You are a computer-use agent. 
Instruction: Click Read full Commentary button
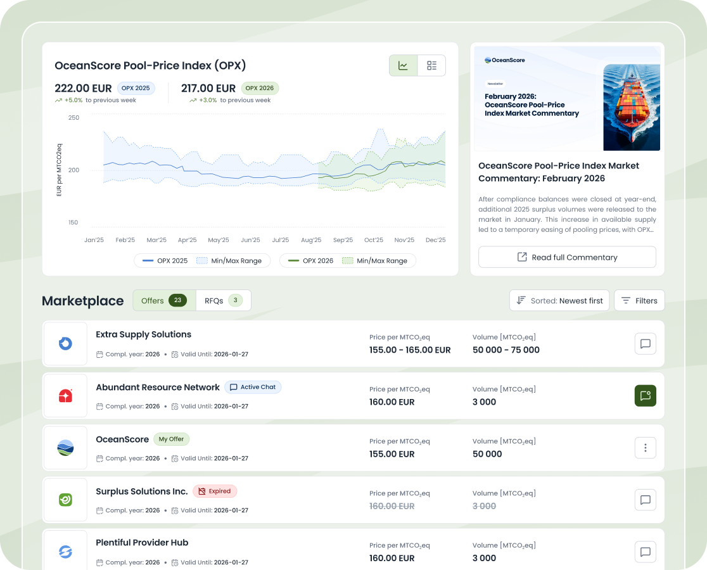click(x=567, y=257)
